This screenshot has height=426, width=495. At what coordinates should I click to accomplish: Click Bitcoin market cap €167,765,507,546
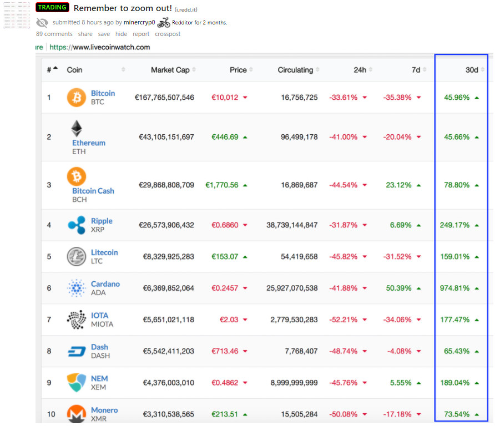tap(164, 97)
